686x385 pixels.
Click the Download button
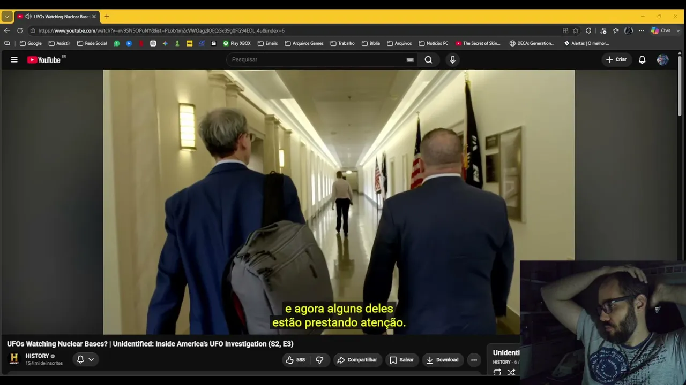click(442, 360)
